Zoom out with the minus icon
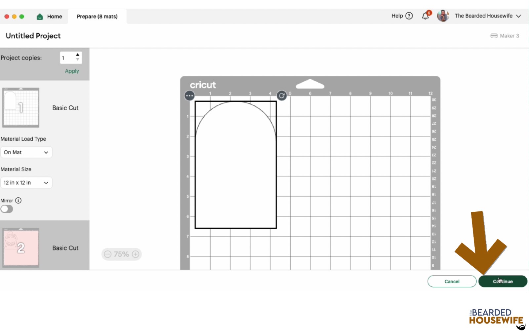The width and height of the screenshot is (529, 336). tap(107, 254)
